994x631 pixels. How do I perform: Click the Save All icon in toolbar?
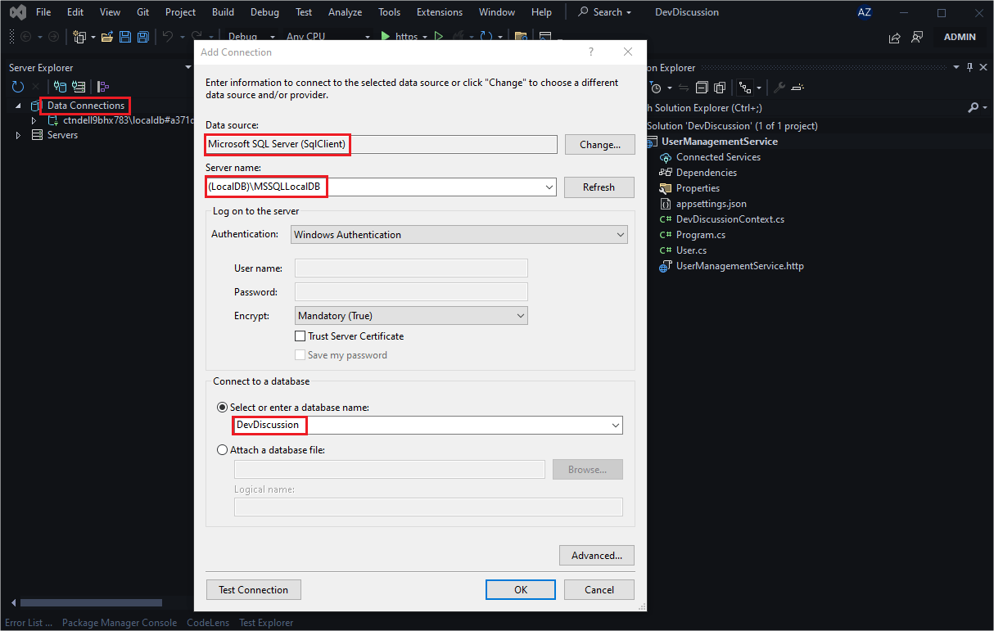(x=143, y=37)
